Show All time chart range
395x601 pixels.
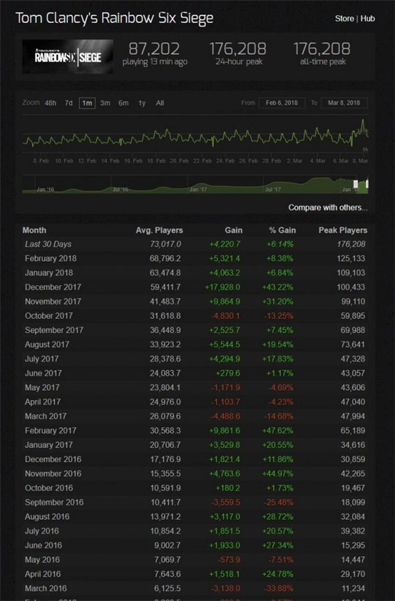(x=160, y=103)
